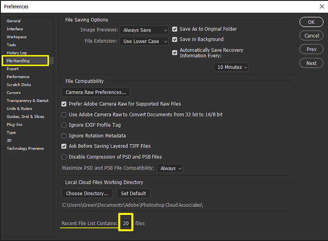
Task: Uncheck Save As to Original Folder
Action: pyautogui.click(x=174, y=29)
